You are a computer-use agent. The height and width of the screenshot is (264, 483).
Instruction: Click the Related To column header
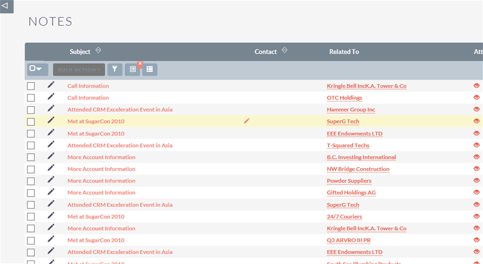pyautogui.click(x=344, y=52)
